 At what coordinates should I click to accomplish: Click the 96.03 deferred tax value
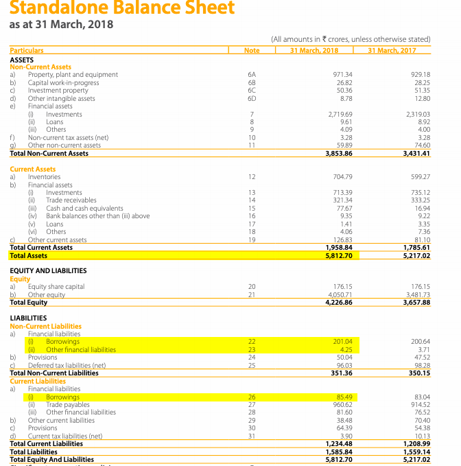click(x=344, y=365)
